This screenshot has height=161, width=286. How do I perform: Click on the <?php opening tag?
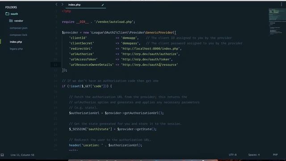(x=67, y=11)
